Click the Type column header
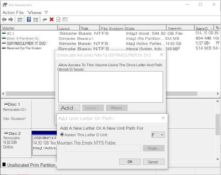 tap(90, 28)
